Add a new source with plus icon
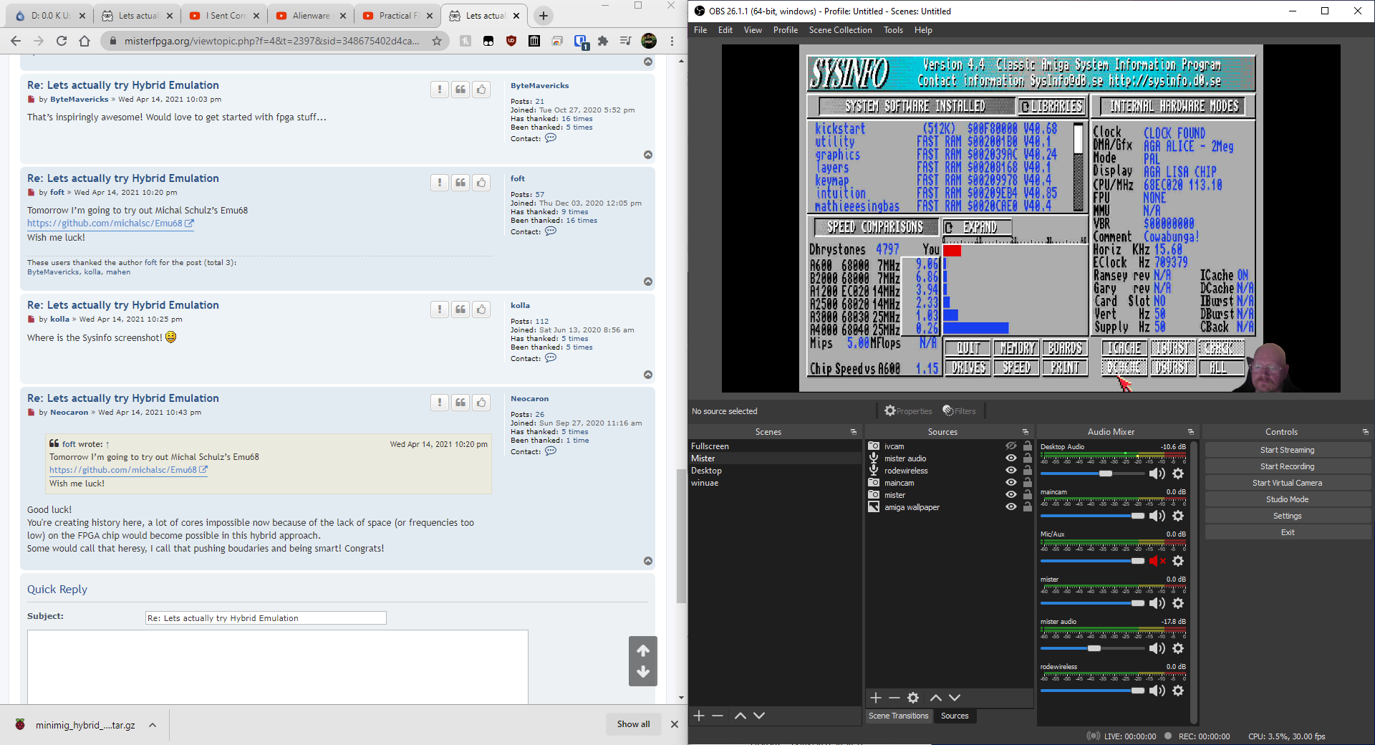1375x745 pixels. point(875,698)
